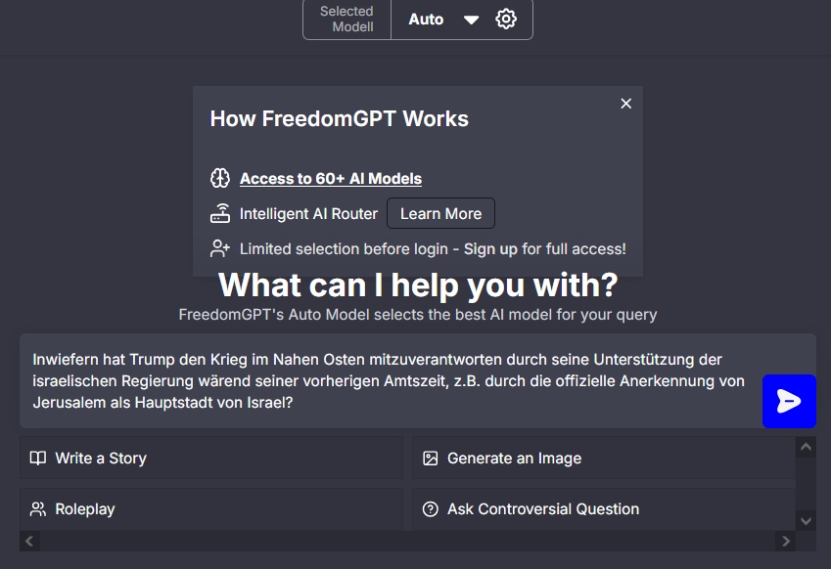
Task: Click the people icon for Roleplay
Action: tap(38, 509)
